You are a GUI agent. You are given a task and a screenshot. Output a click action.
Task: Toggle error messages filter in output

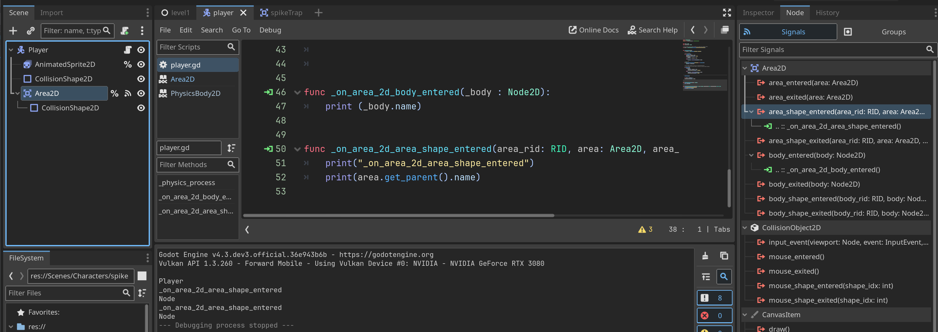click(x=714, y=315)
